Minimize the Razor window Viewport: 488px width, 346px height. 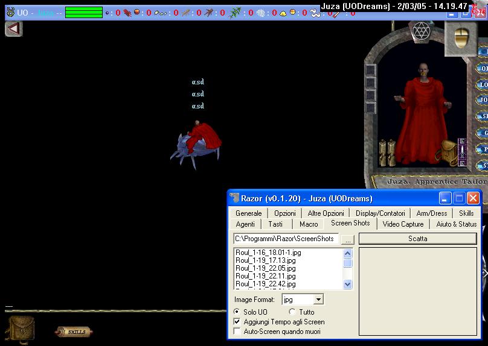pyautogui.click(x=445, y=198)
